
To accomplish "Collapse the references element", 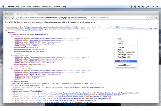I will (x=10, y=91).
